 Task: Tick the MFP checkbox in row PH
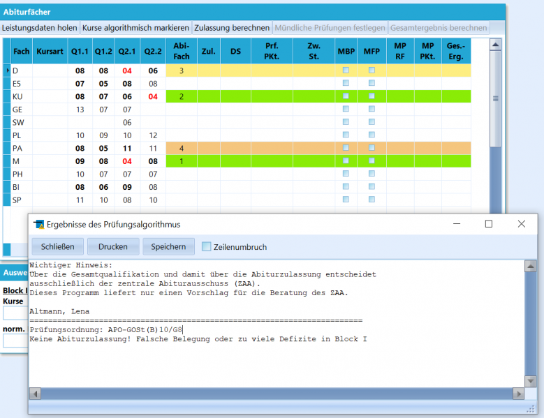click(x=372, y=174)
